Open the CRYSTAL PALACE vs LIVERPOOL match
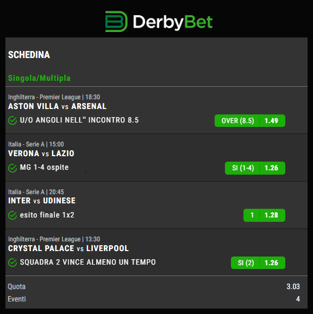Screen dimensions: 313x314 point(68,248)
